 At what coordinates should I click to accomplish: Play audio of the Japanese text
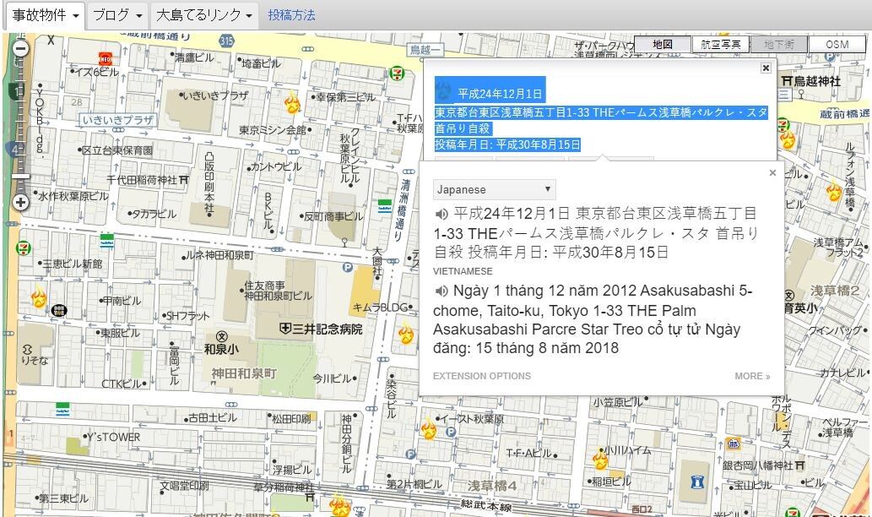[x=441, y=214]
